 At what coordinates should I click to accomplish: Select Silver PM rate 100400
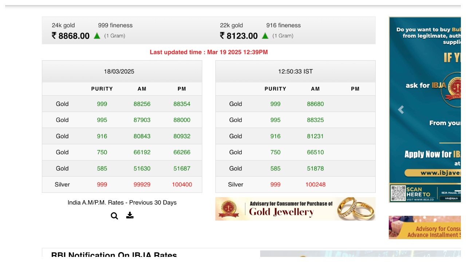point(182,184)
